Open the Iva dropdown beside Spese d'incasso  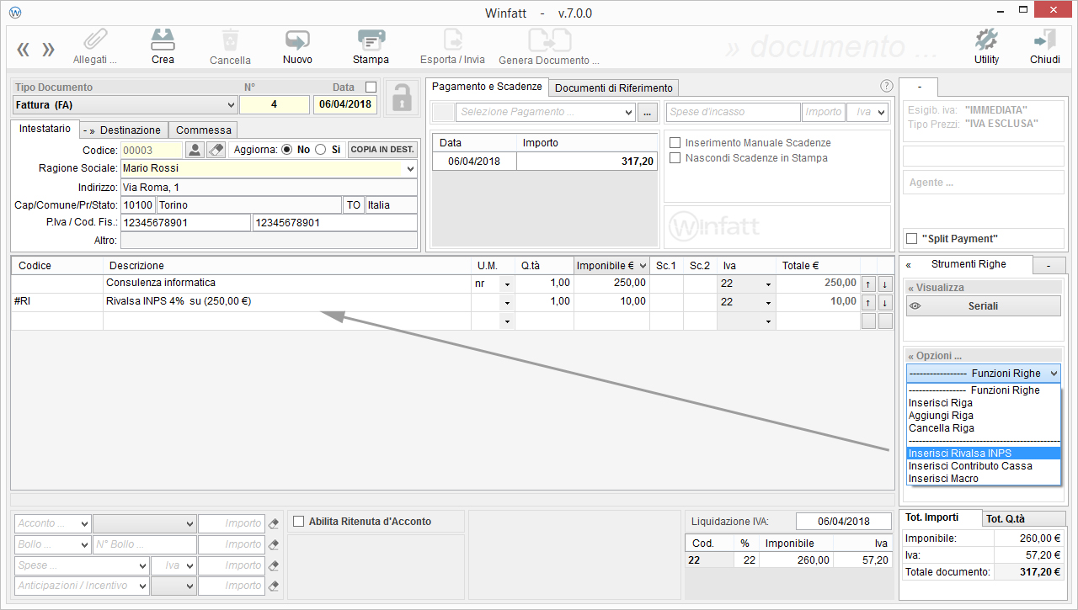pos(882,112)
